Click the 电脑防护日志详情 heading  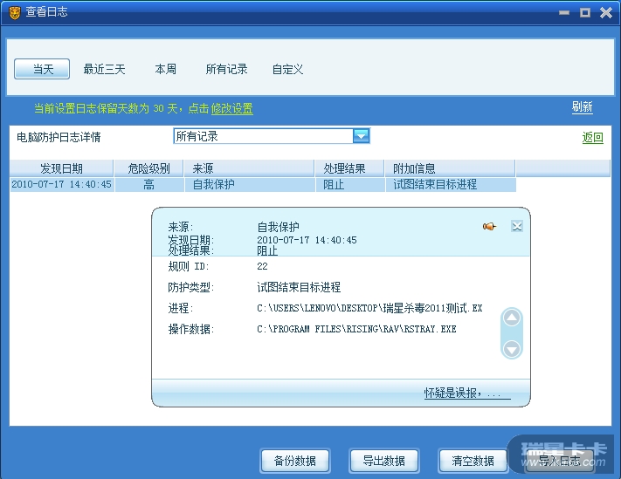tap(59, 137)
